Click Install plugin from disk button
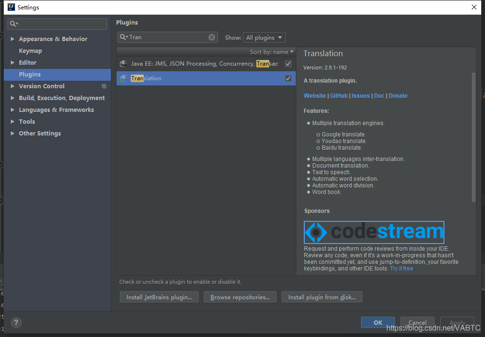Image resolution: width=485 pixels, height=337 pixels. coord(322,297)
